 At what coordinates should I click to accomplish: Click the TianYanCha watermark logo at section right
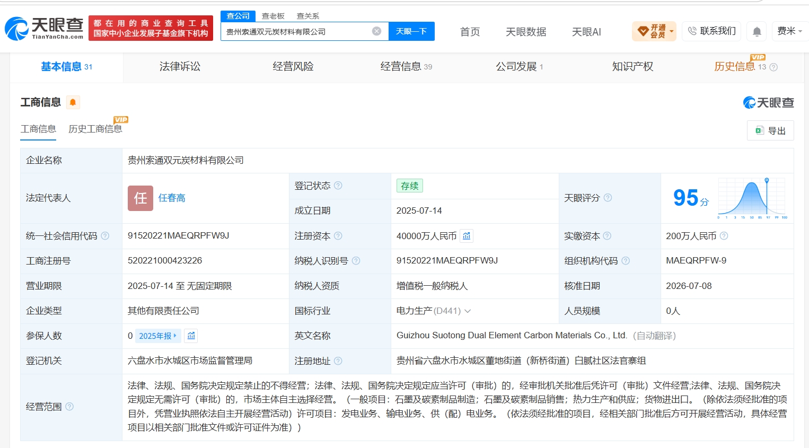pyautogui.click(x=768, y=102)
